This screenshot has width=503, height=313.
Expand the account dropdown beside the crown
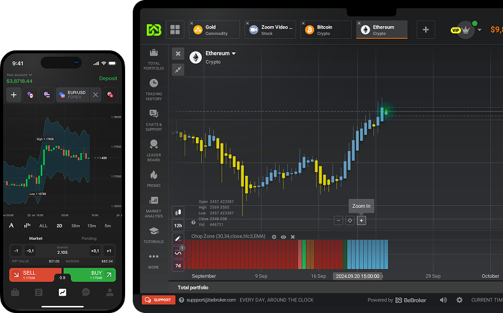[479, 30]
